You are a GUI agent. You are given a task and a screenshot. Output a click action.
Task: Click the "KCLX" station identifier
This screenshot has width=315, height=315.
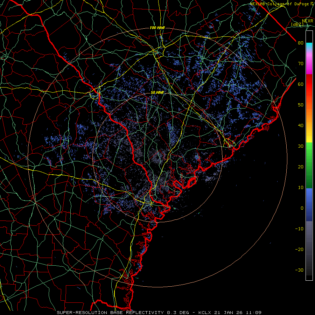pos(205,313)
